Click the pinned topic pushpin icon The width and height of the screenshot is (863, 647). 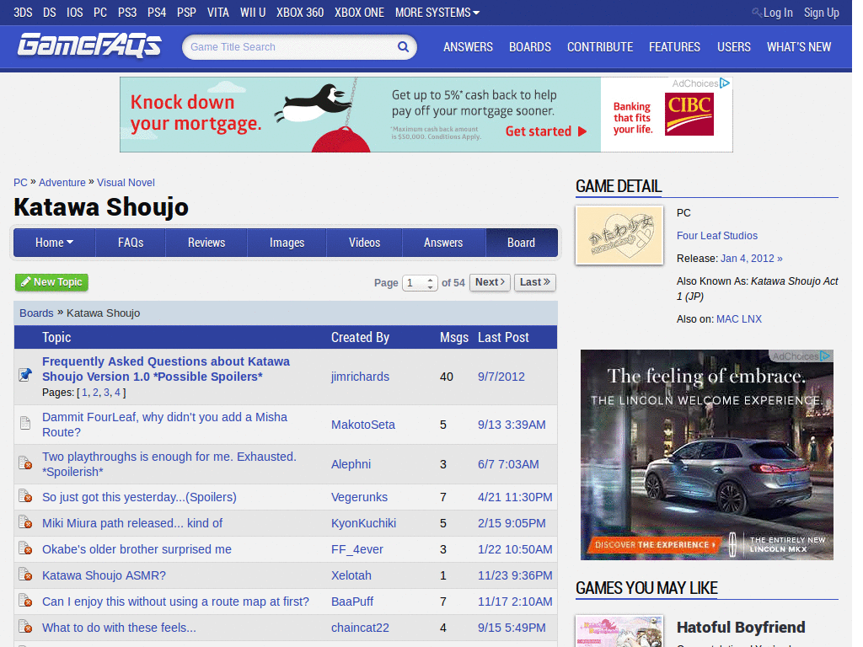coord(25,375)
